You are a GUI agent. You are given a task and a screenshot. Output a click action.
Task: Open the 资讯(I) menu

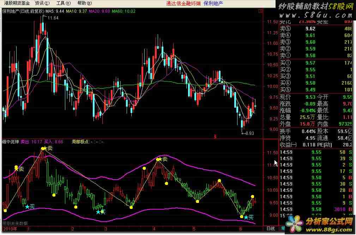(x=42, y=3)
